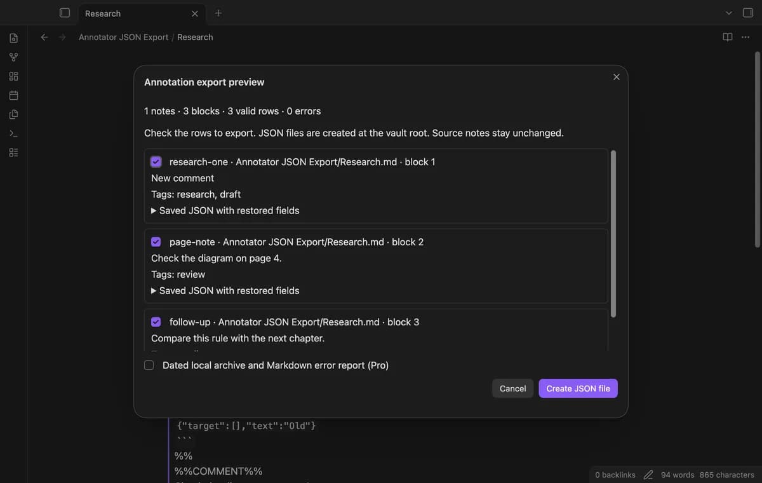Navigate back with the left arrow
Image resolution: width=762 pixels, height=483 pixels.
[x=44, y=37]
